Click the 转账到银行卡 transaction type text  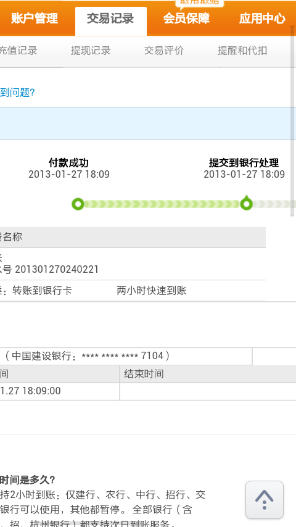click(x=42, y=291)
